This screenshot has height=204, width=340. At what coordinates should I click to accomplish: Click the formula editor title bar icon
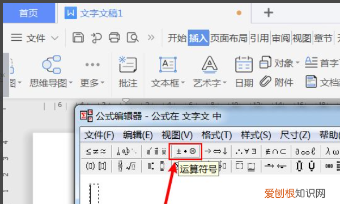point(86,116)
